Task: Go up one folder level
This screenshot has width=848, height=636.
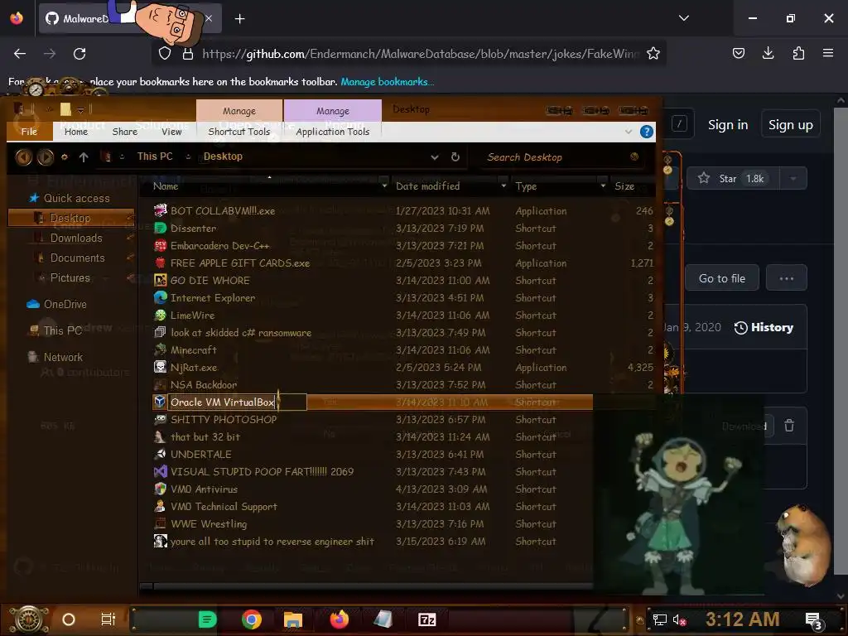Action: (x=84, y=157)
